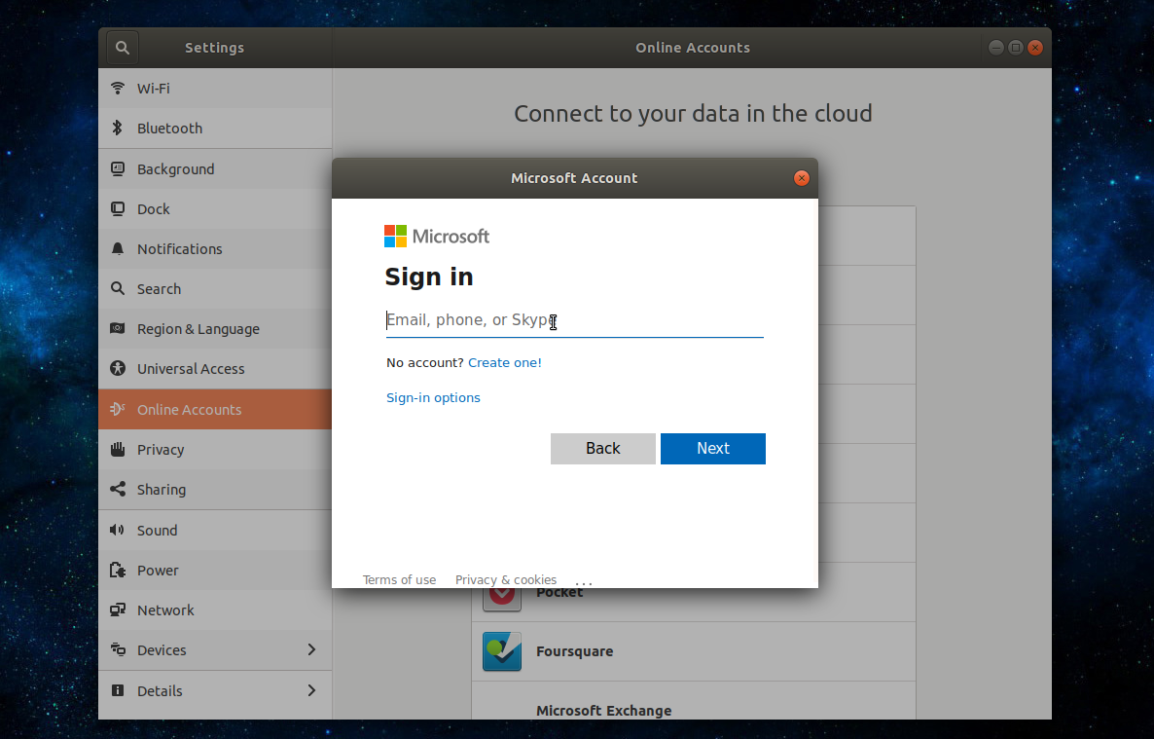Expand the Devices submenu chevron
The width and height of the screenshot is (1154, 739).
click(311, 649)
